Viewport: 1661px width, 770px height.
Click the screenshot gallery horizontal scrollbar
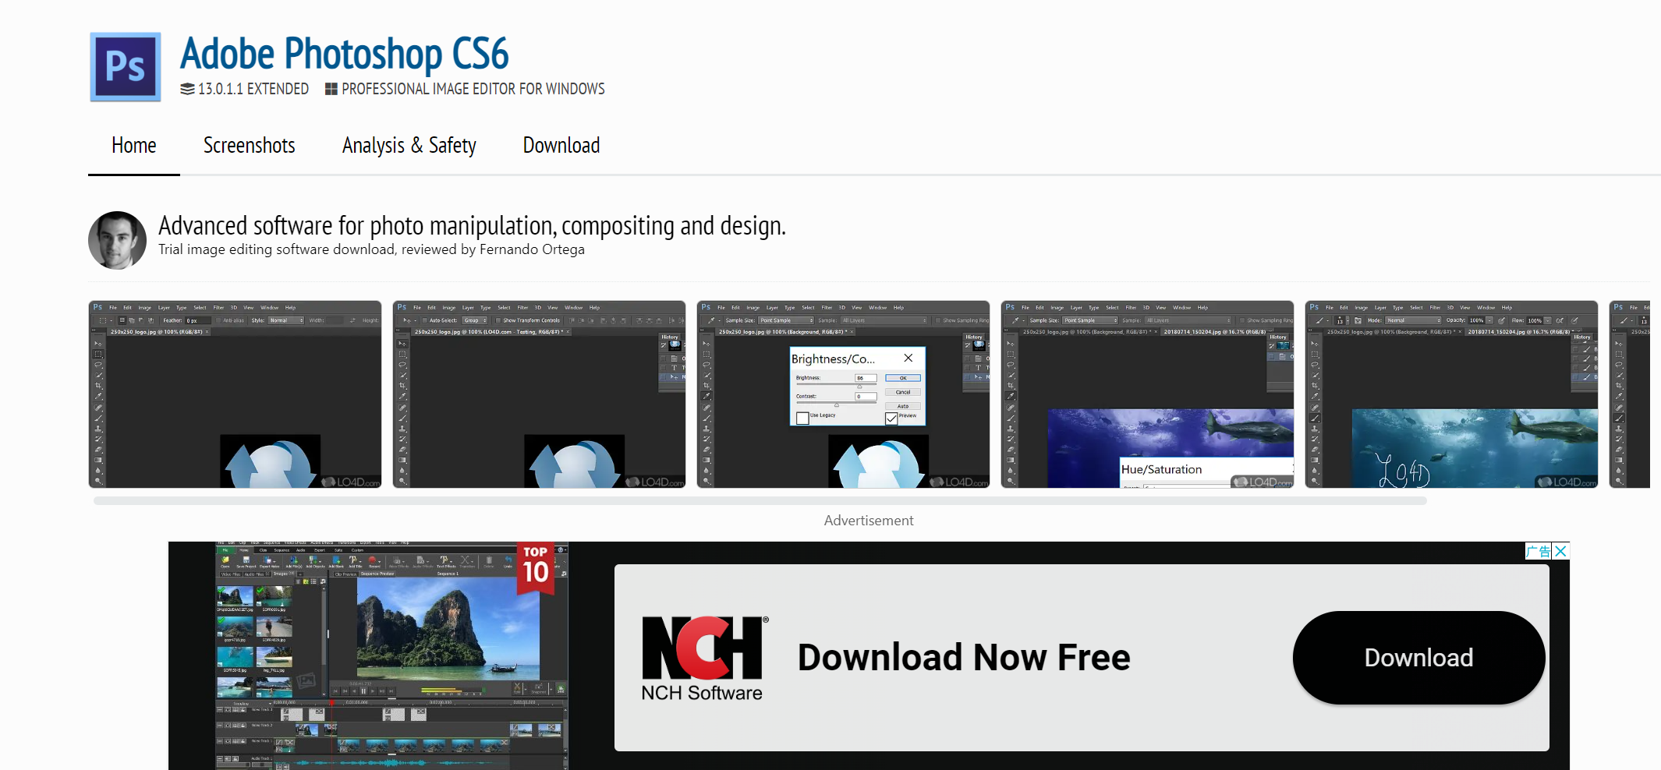(x=760, y=501)
